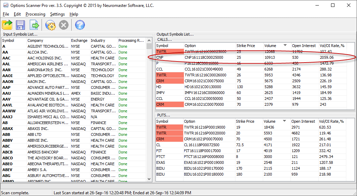Select ALLIANCEBERSTEIN H... row
The height and width of the screenshot is (196, 357).
click(x=74, y=123)
